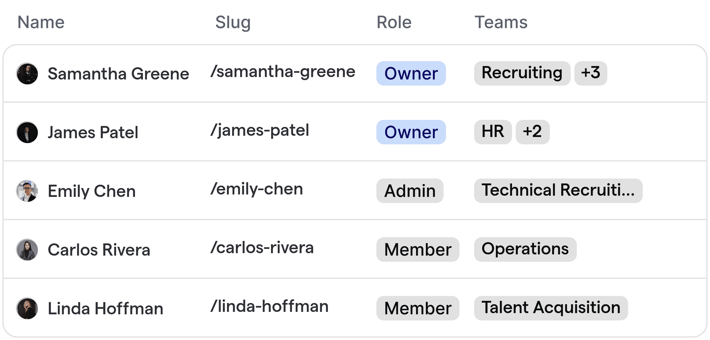
Task: Select the HR team tag
Action: click(492, 132)
